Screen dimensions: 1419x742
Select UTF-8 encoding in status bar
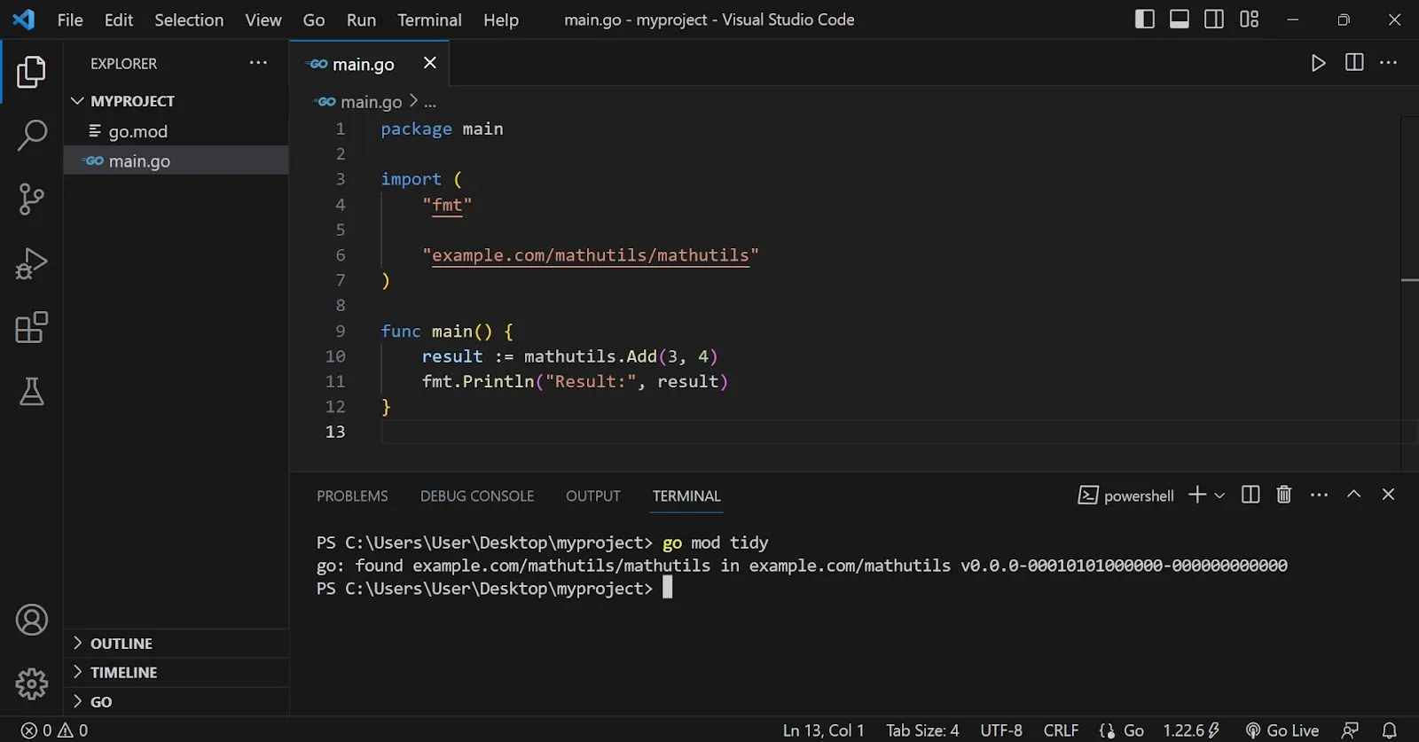pyautogui.click(x=1001, y=730)
